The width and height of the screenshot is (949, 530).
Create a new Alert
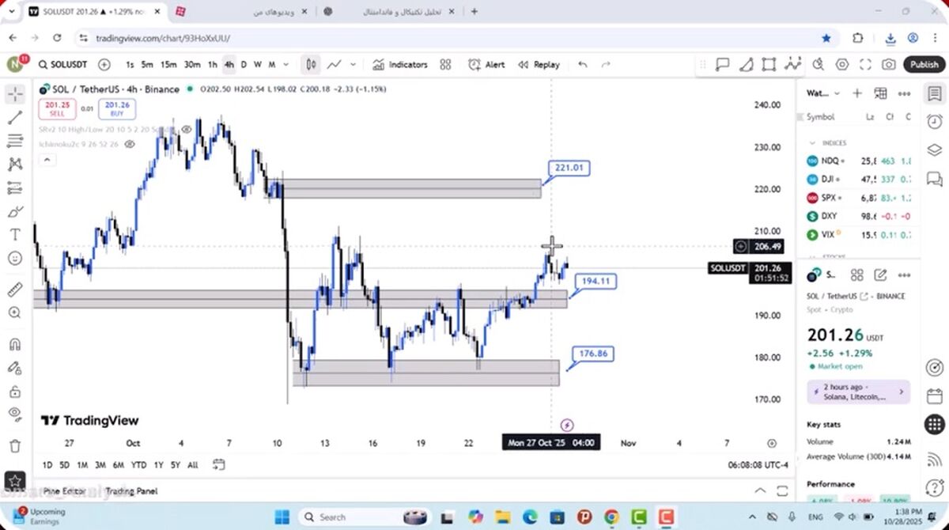click(486, 65)
